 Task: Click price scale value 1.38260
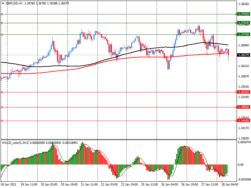tap(244, 4)
